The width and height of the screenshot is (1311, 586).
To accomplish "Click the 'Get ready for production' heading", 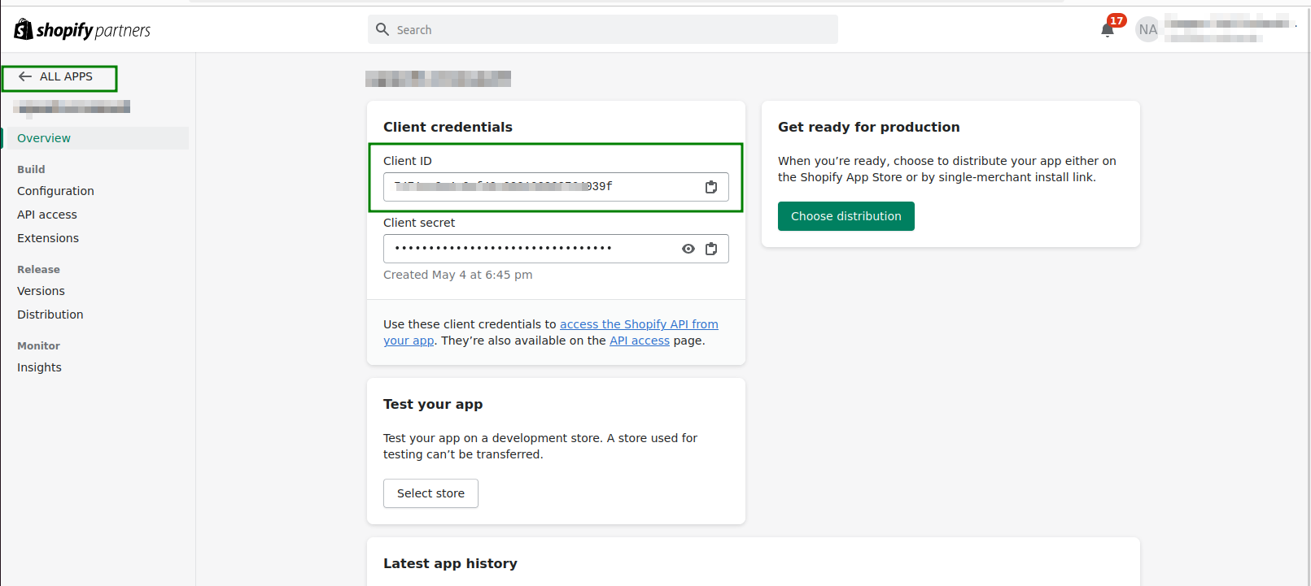I will pyautogui.click(x=868, y=127).
